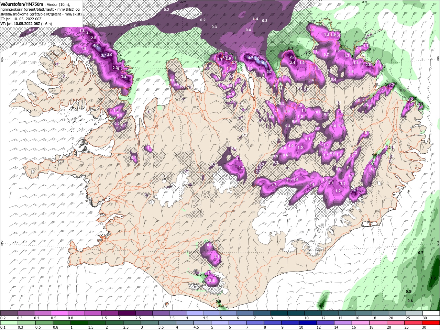Image resolution: width=440 pixels, height=330 pixels.
Task: Select the light pink rain swatch between 16 and 18
Action: coord(361,323)
